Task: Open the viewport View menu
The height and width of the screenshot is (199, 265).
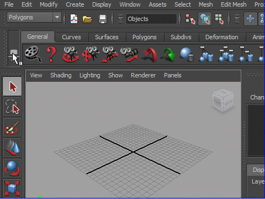Action: pos(36,75)
